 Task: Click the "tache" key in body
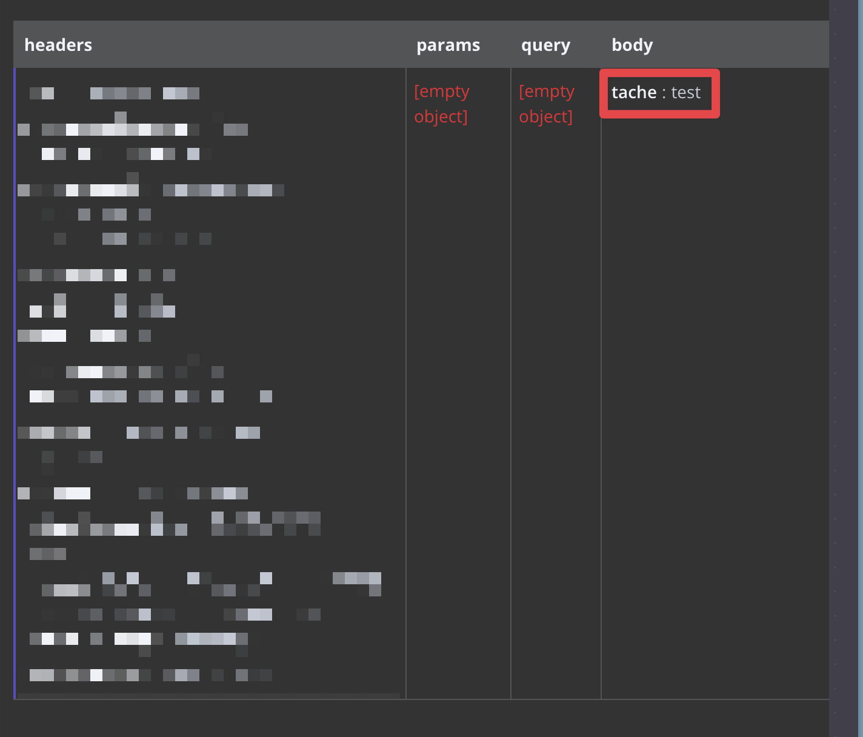coord(634,92)
